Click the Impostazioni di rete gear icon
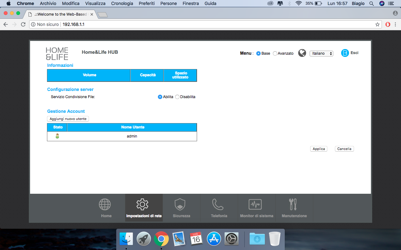The width and height of the screenshot is (401, 250). [x=142, y=204]
